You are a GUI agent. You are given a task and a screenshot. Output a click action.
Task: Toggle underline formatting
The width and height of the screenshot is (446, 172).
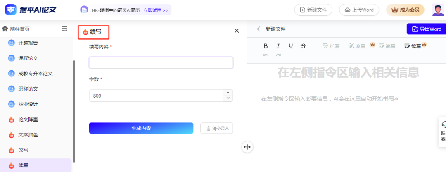291,46
